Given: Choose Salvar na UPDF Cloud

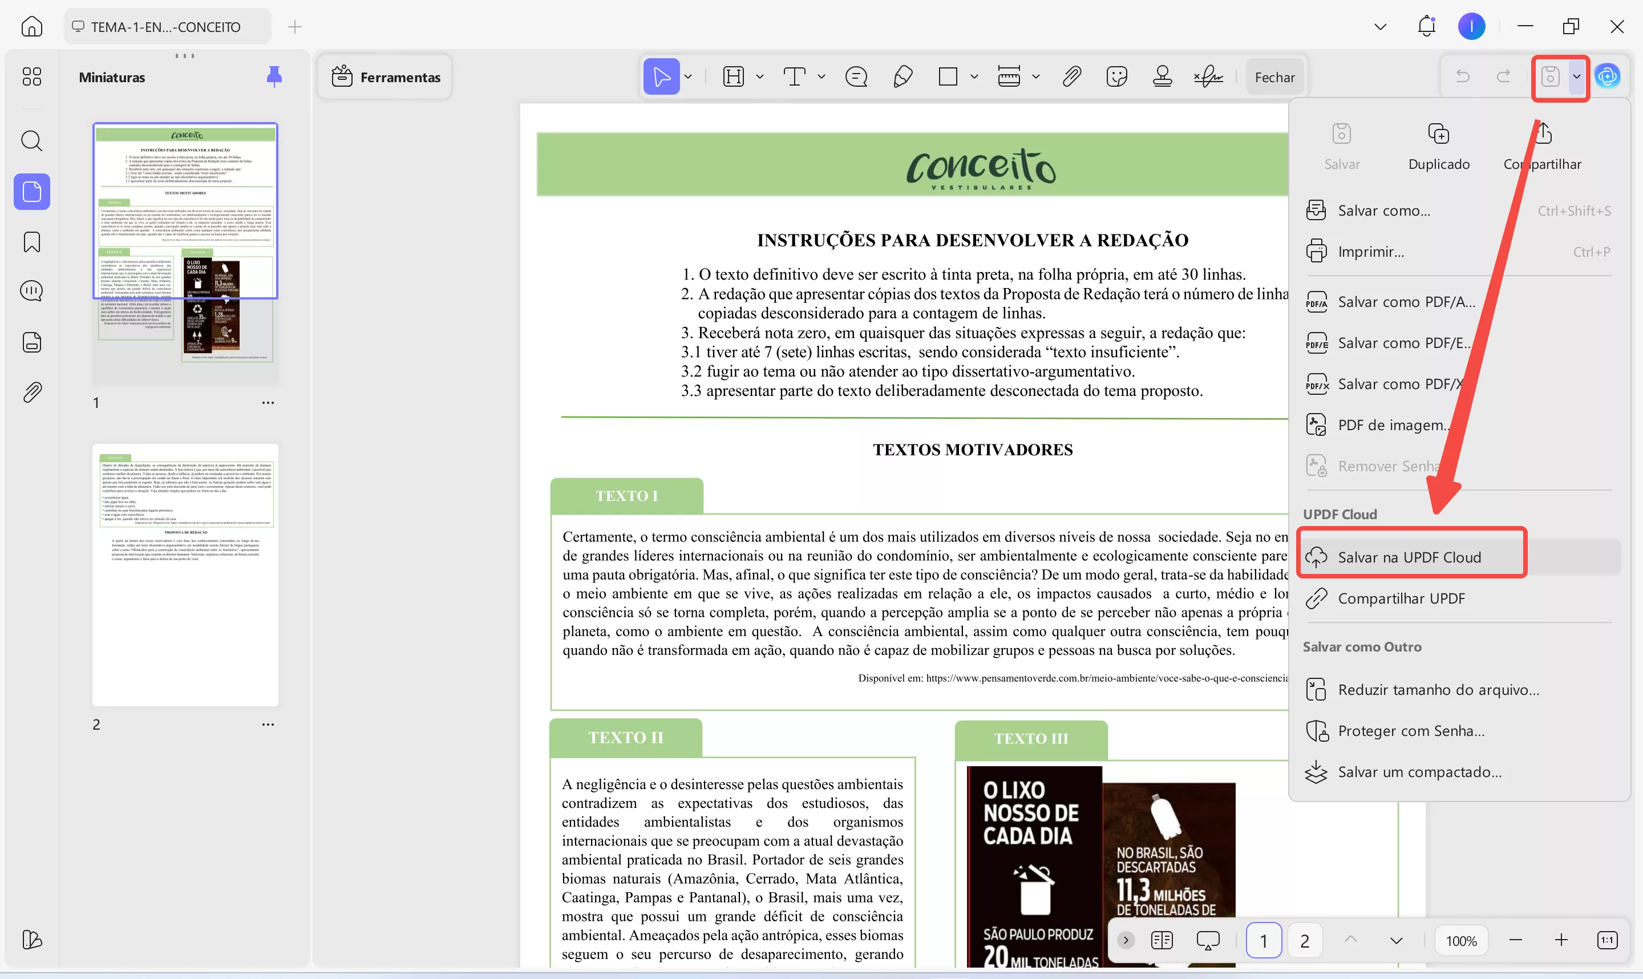Looking at the screenshot, I should pos(1409,557).
